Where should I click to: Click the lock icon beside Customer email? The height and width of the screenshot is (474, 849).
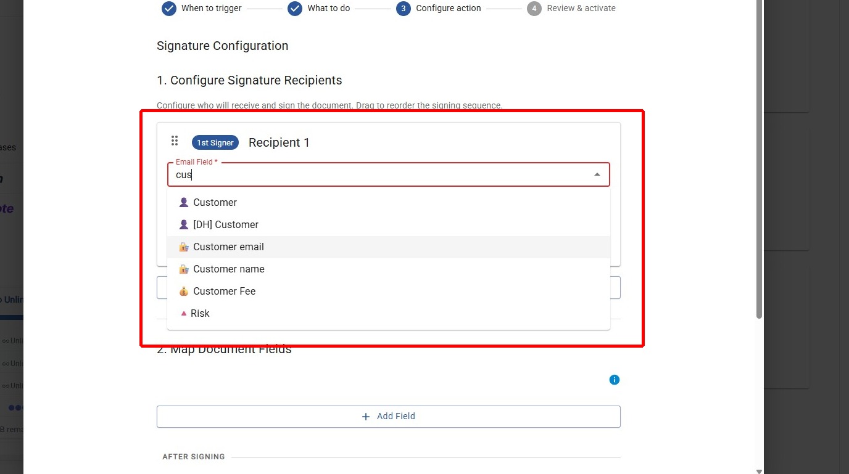tap(183, 247)
